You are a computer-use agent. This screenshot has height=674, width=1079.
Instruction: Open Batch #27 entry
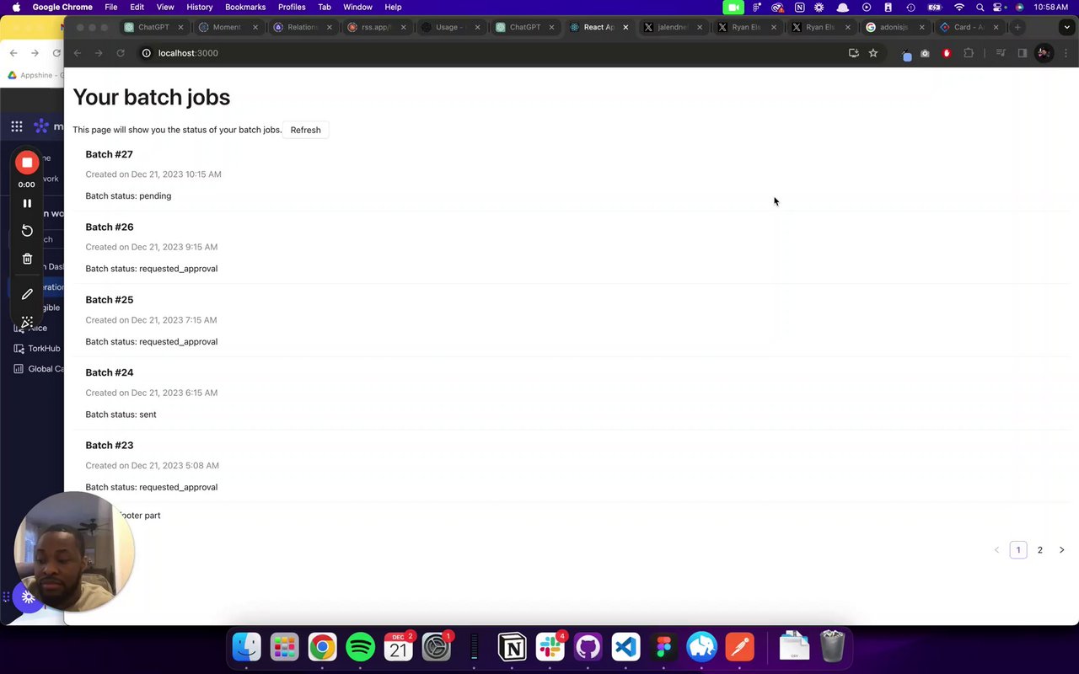coord(109,154)
